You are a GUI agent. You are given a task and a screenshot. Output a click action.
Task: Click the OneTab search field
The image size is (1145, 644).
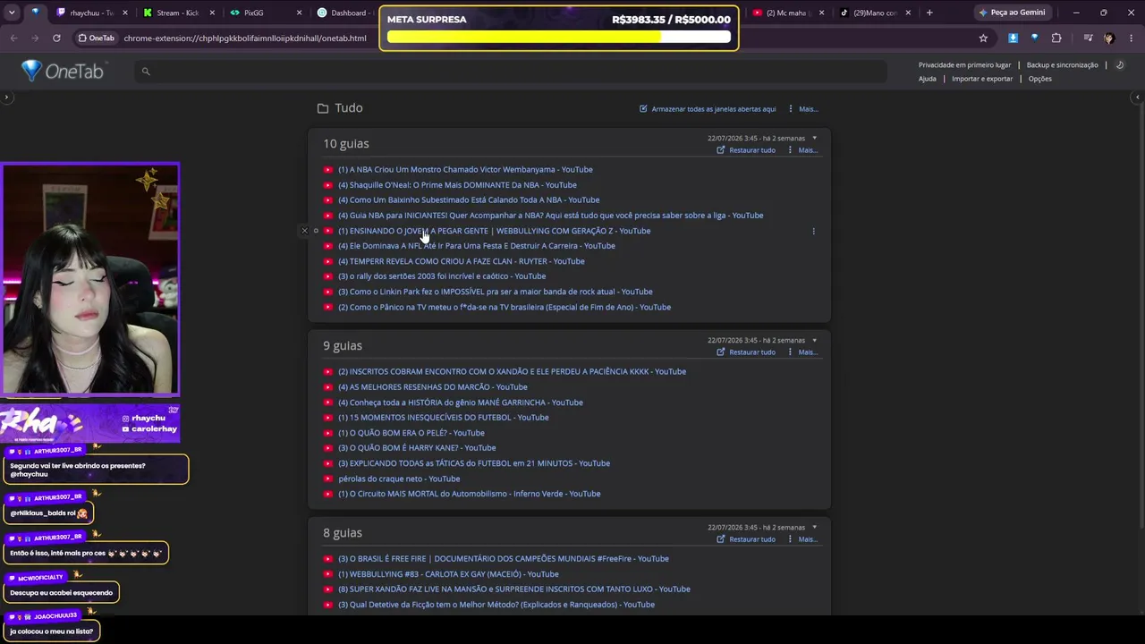point(510,72)
